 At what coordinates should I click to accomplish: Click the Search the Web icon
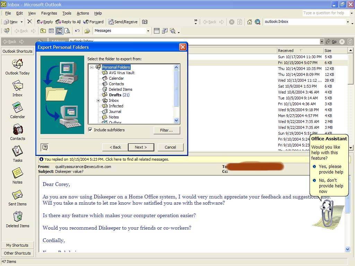point(258,22)
